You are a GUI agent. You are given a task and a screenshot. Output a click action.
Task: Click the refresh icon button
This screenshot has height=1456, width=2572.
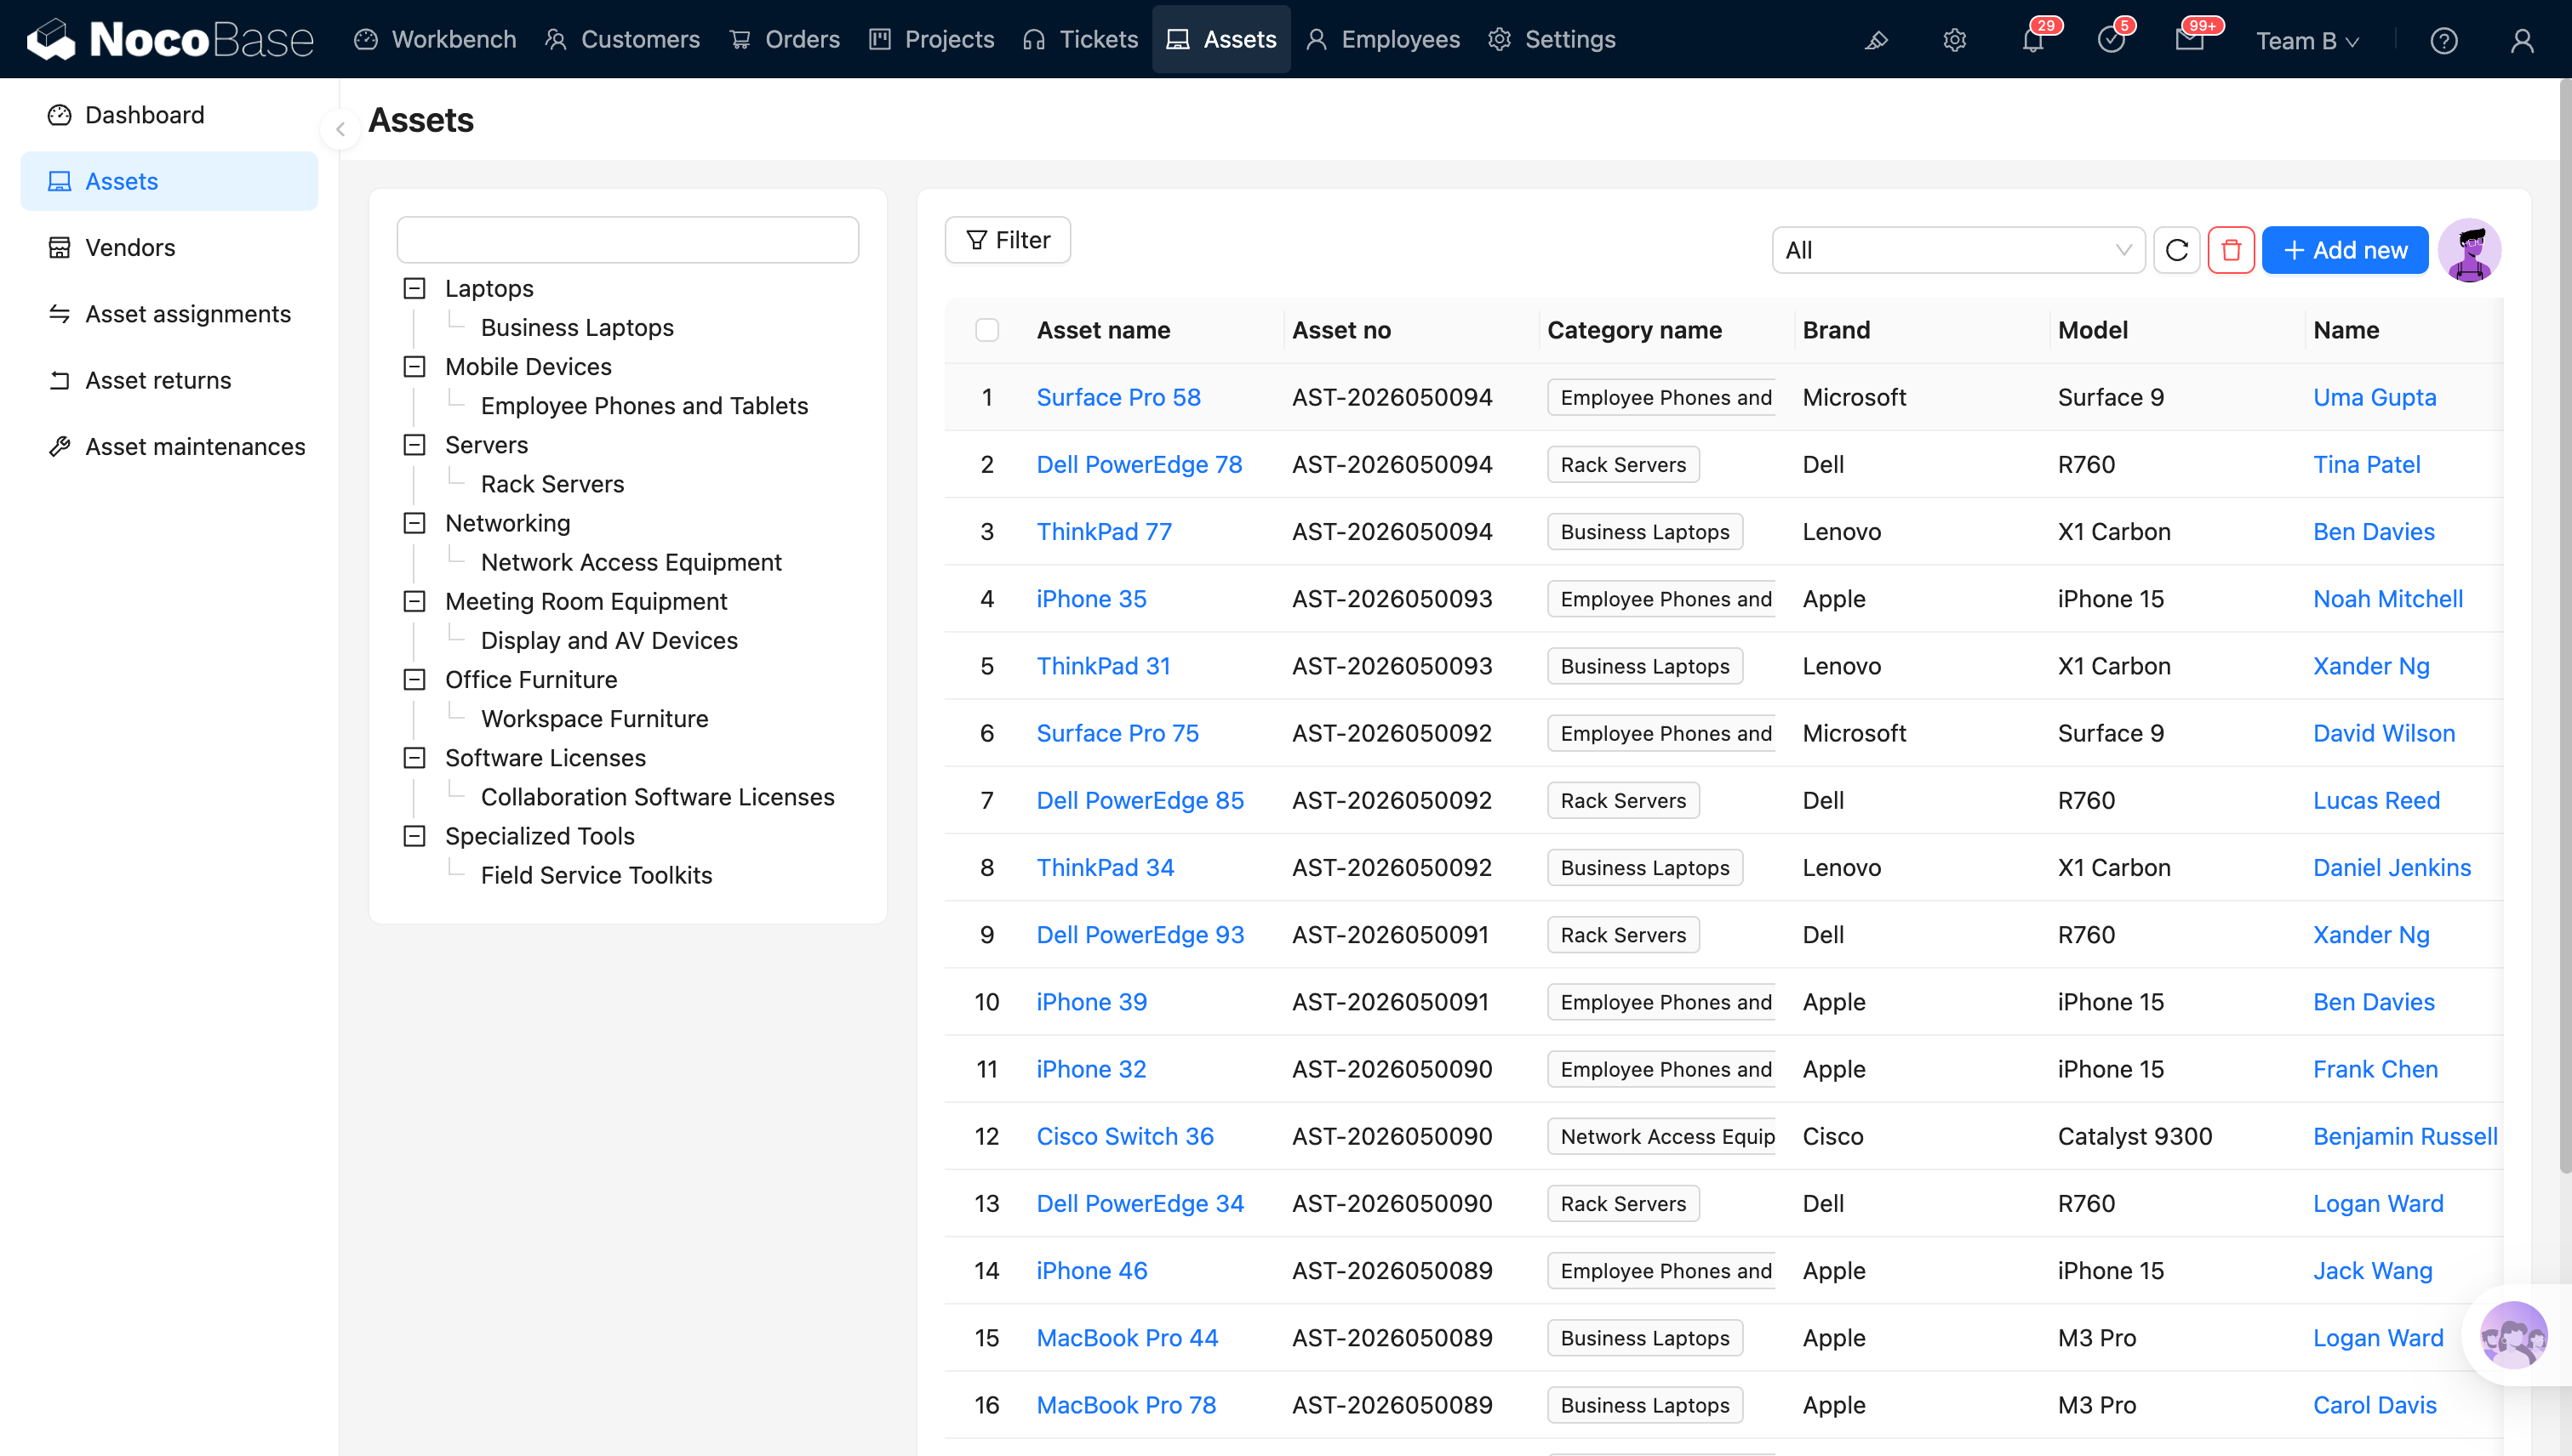pos(2177,250)
